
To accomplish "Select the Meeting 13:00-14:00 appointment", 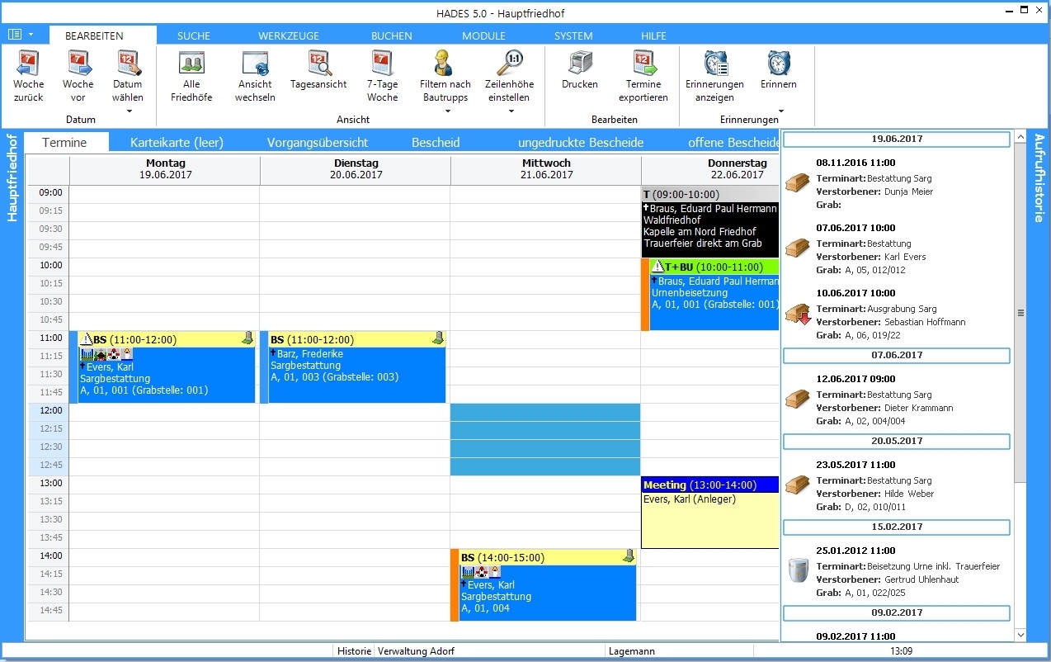I will [x=710, y=513].
